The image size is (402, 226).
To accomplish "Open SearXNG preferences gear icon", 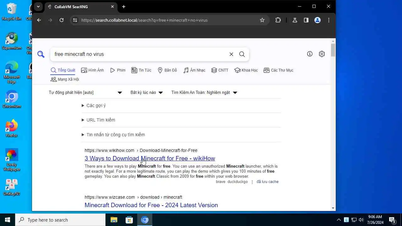I will pos(322,54).
